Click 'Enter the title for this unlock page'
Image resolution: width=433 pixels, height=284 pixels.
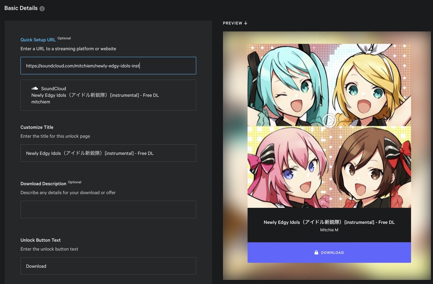(x=55, y=136)
